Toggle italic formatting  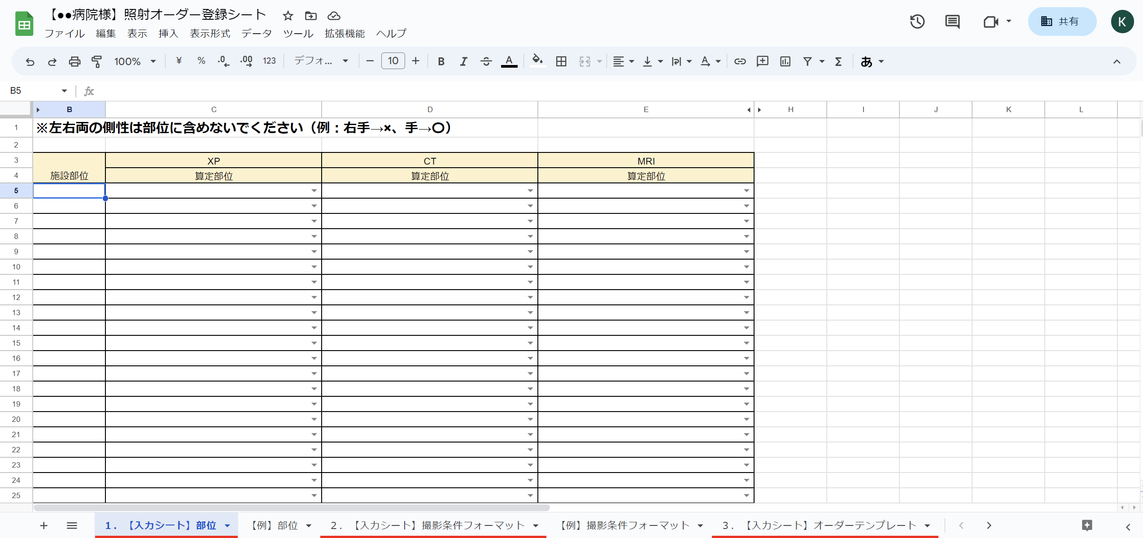tap(463, 61)
